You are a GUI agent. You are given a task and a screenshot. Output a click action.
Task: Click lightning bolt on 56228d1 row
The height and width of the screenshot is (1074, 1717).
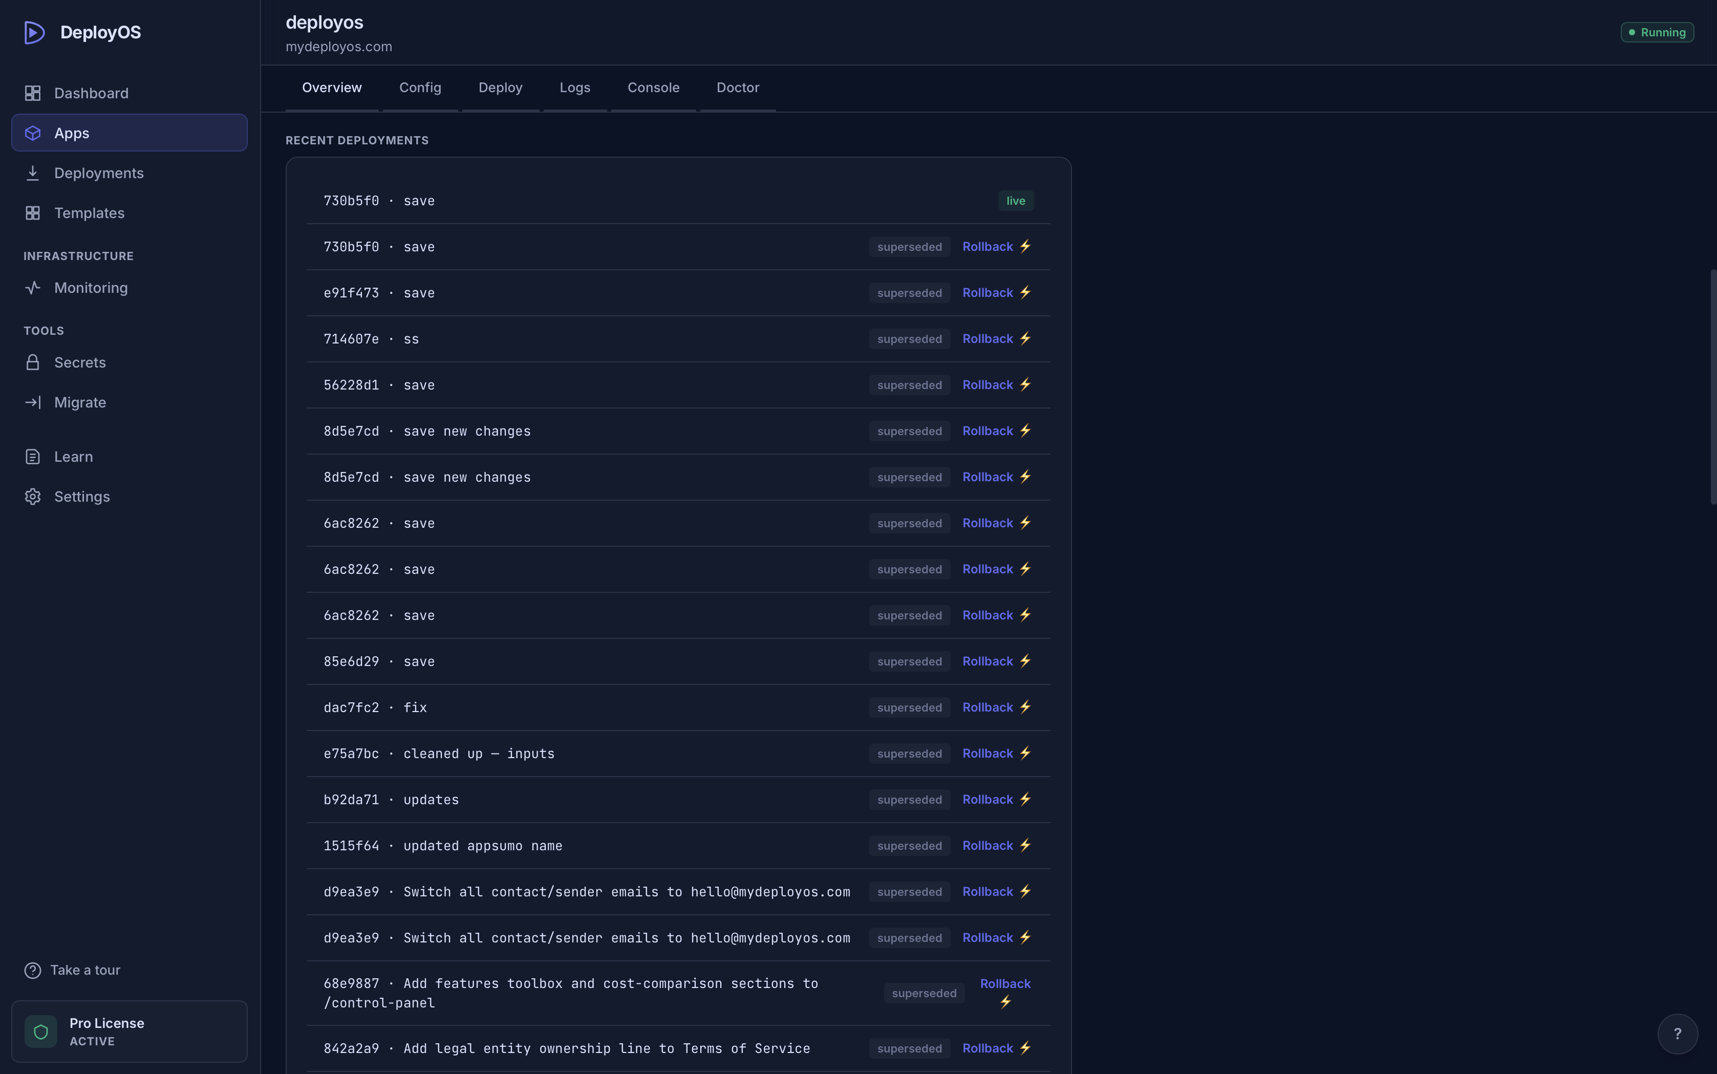pyautogui.click(x=1025, y=384)
